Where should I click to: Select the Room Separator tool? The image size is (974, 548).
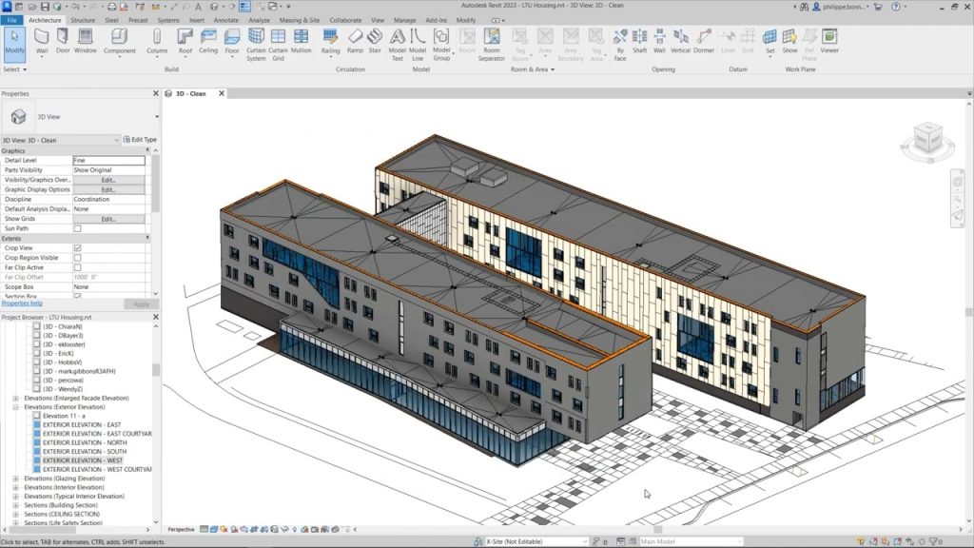(491, 45)
